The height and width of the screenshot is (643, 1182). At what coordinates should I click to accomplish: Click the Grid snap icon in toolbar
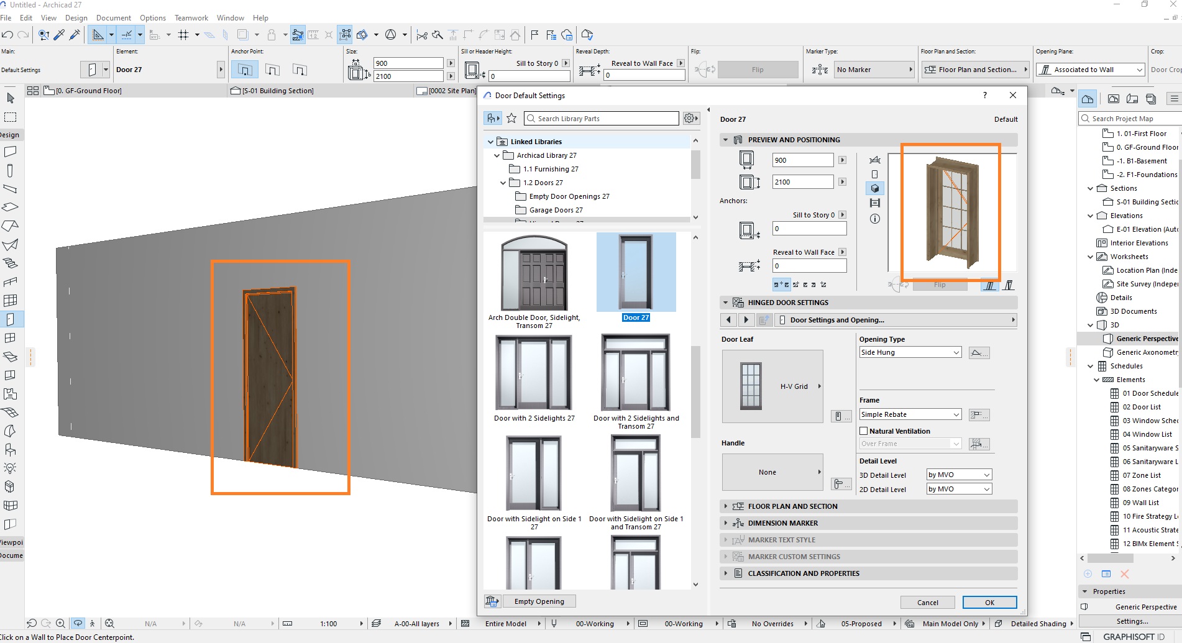[x=183, y=35]
